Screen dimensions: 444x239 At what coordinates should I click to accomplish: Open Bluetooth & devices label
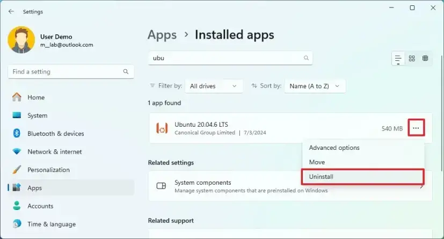click(x=55, y=134)
